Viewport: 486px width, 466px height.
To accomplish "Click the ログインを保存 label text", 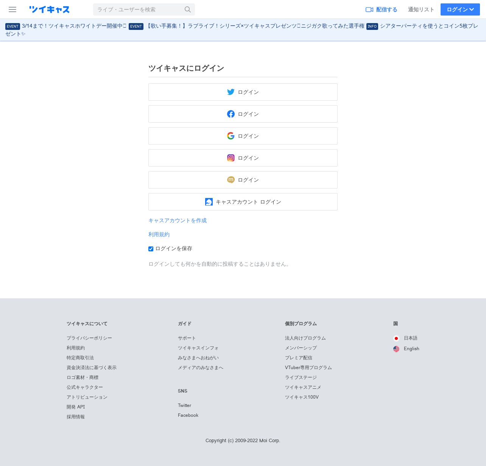I will [174, 249].
